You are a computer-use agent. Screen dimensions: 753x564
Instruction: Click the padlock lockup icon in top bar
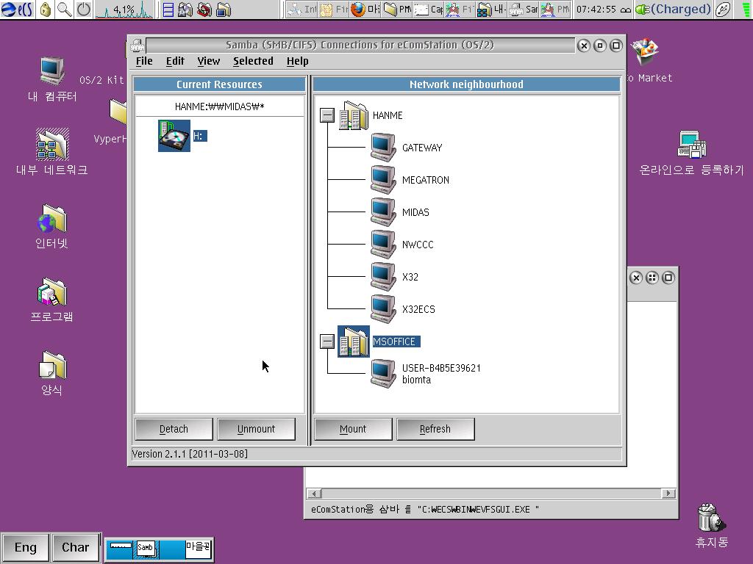46,10
